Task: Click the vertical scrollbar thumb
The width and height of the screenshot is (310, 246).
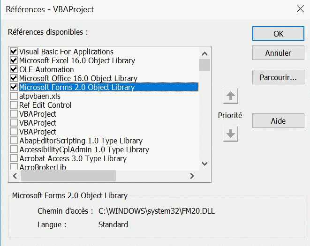Action: pos(204,65)
